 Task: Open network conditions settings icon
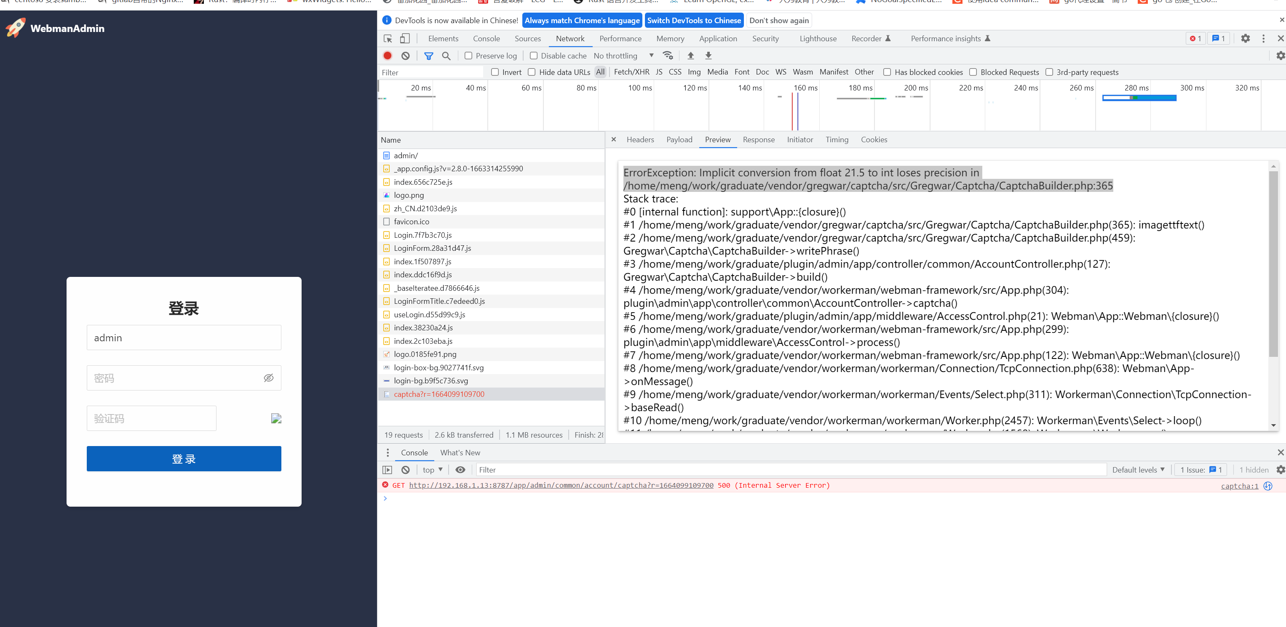point(668,56)
